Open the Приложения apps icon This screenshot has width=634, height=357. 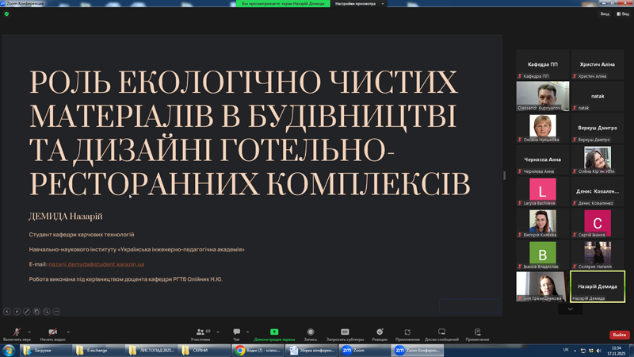click(x=407, y=332)
